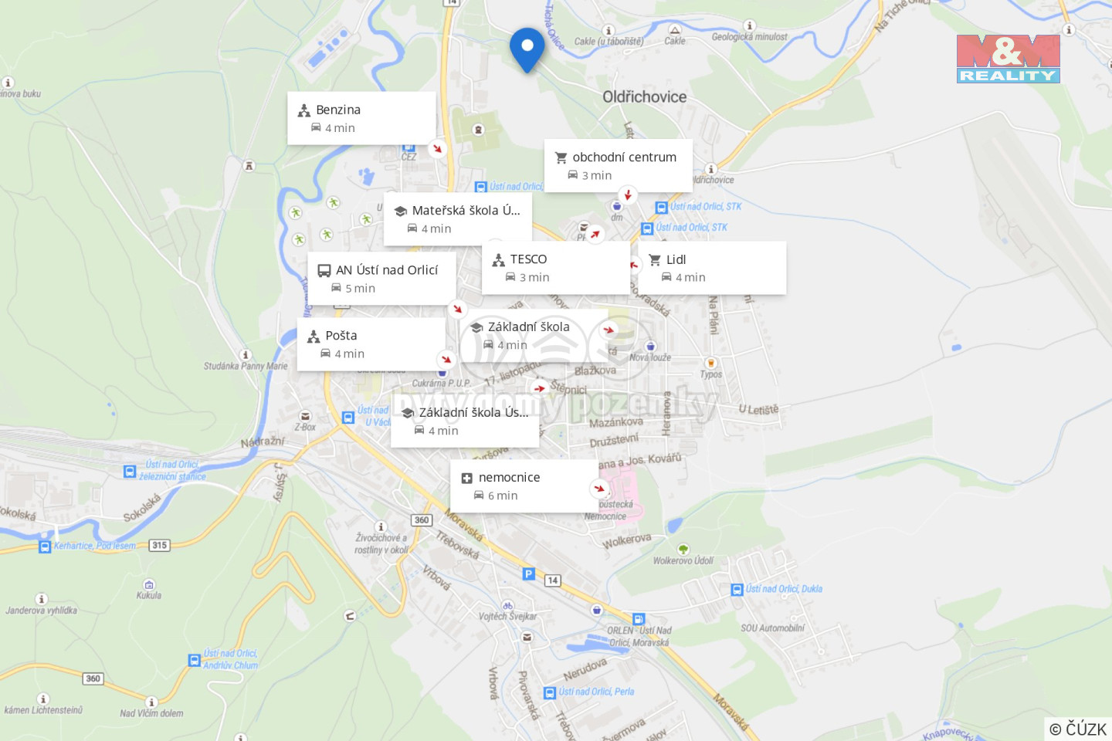Click the parking P icon on Moravská
Viewport: 1112px width, 741px height.
click(528, 574)
